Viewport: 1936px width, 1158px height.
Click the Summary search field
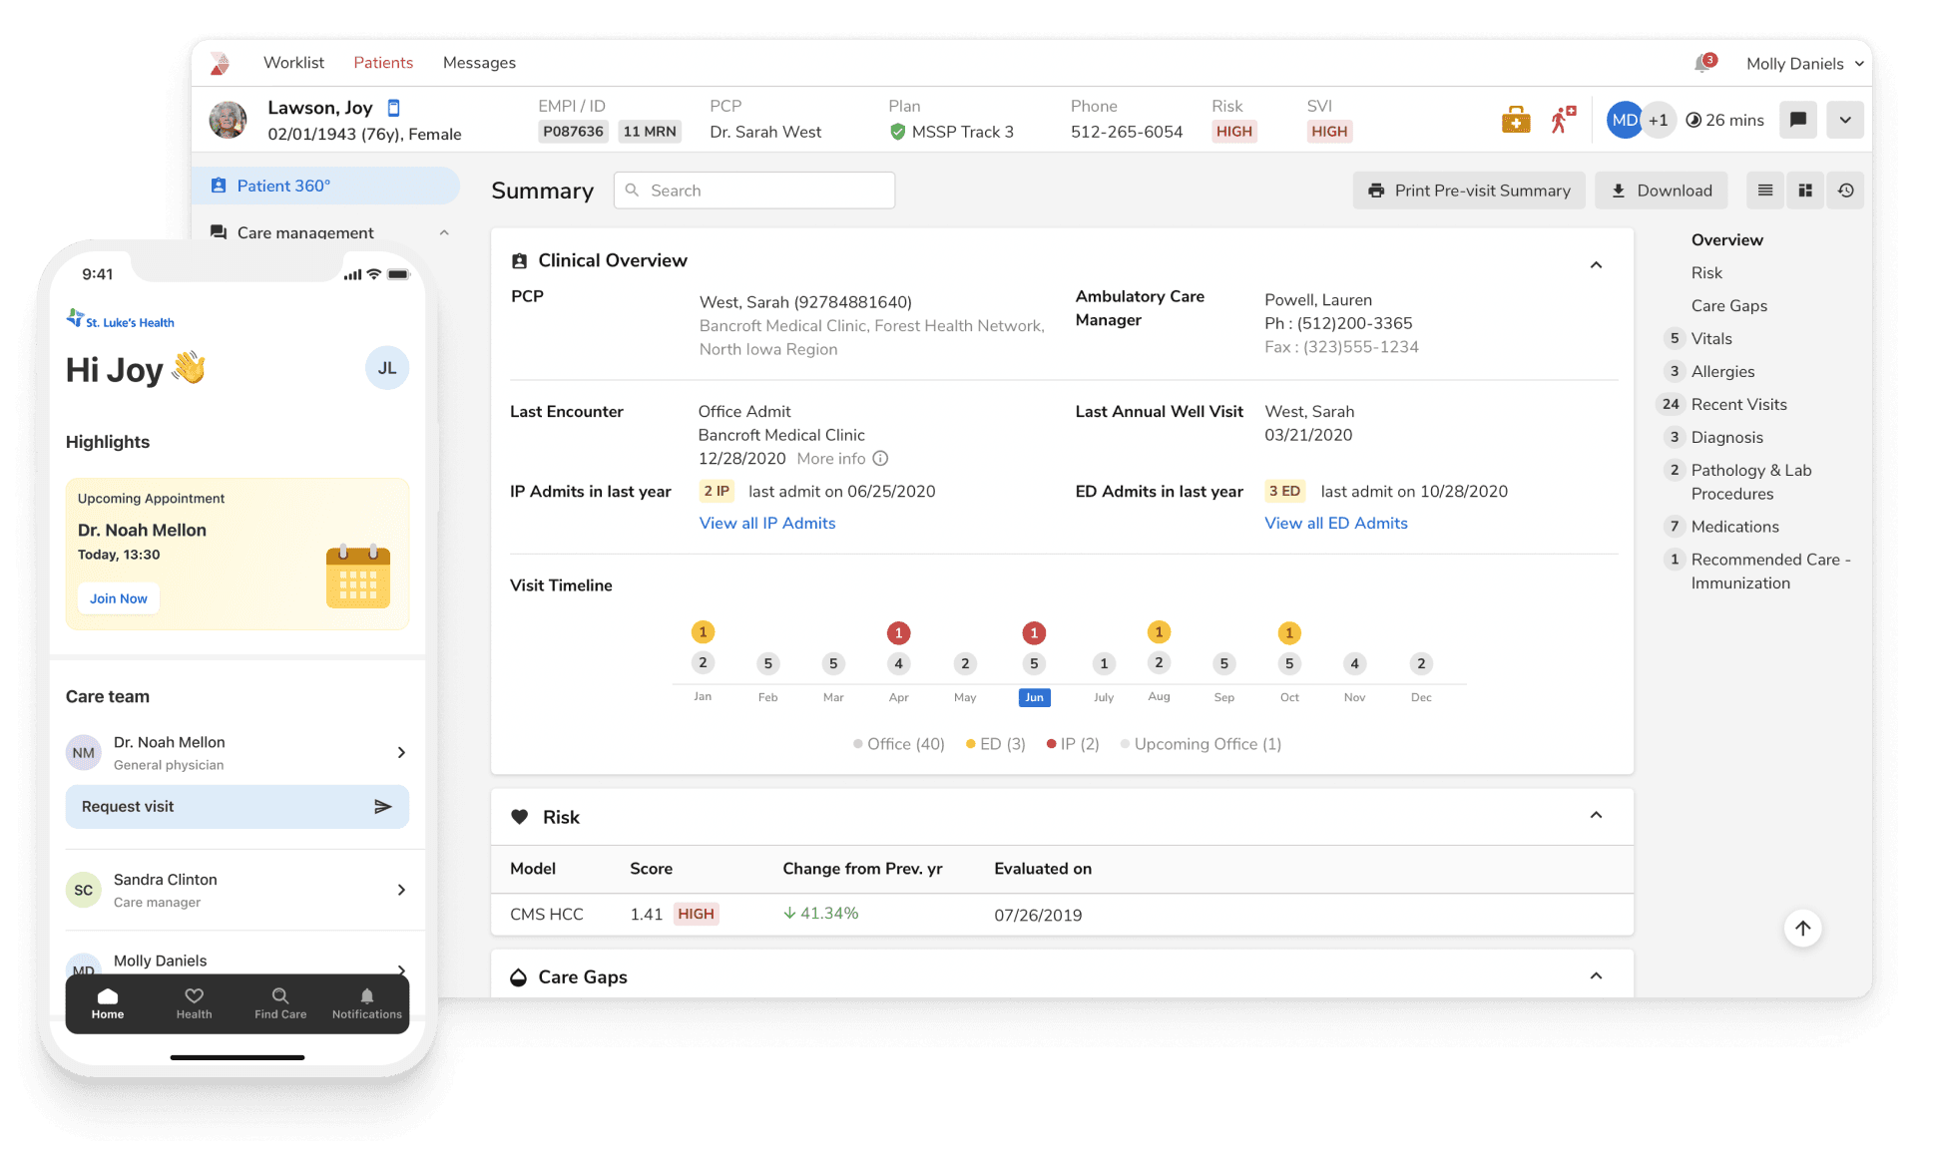click(x=754, y=191)
